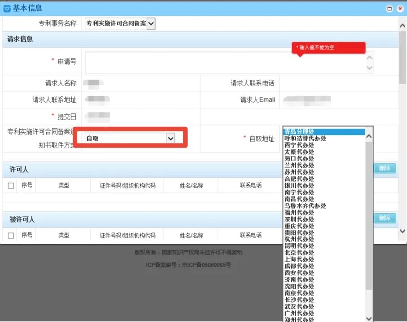This screenshot has width=407, height=322.
Task: Pick 重庆代办处 from the list
Action: [x=324, y=226]
